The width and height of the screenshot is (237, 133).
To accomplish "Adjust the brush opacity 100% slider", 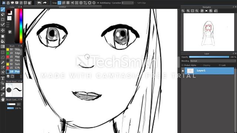I will pos(10,108).
